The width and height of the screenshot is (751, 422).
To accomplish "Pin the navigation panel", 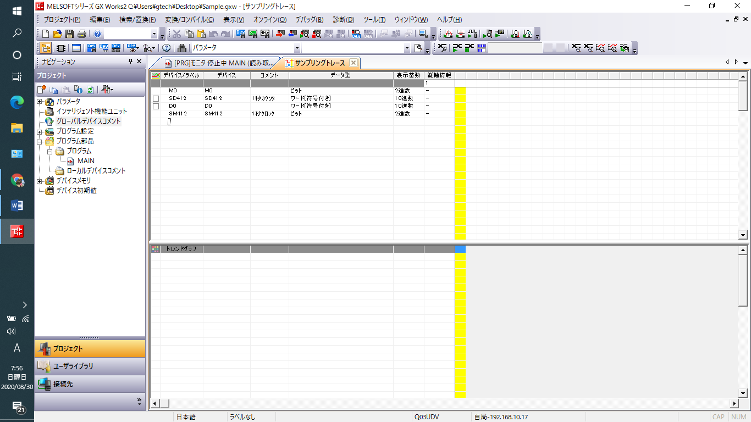I will click(x=131, y=62).
